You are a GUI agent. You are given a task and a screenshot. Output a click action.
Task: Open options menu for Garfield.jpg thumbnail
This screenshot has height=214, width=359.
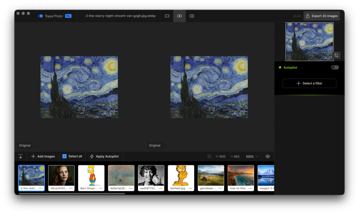coord(190,188)
